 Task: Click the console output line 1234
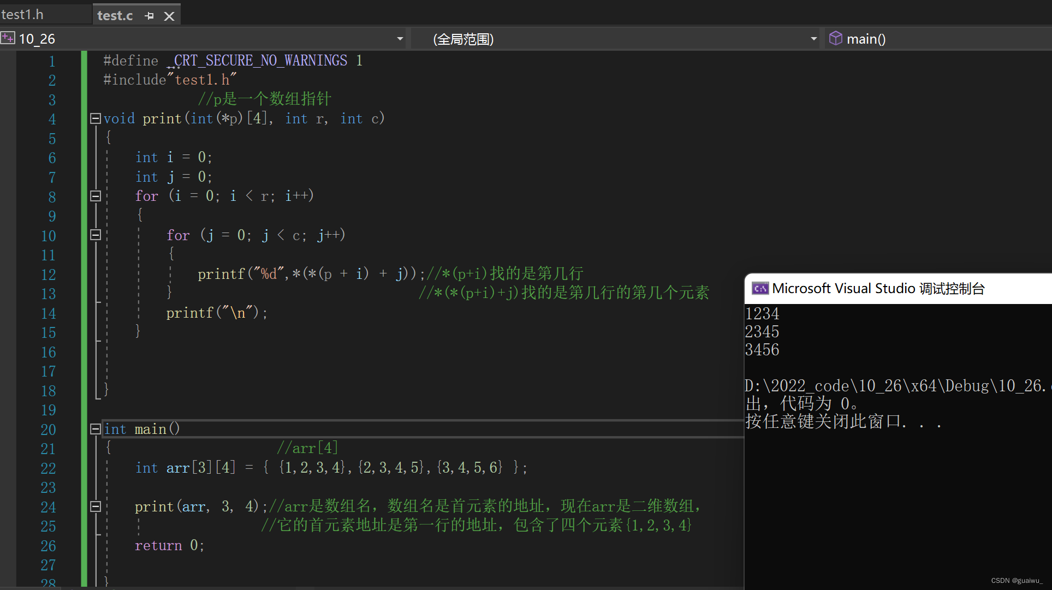coord(762,314)
